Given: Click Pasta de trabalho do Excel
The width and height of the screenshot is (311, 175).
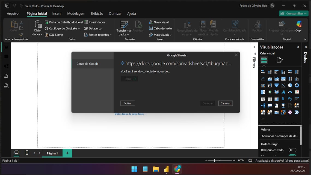Looking at the screenshot, I should 64,22.
